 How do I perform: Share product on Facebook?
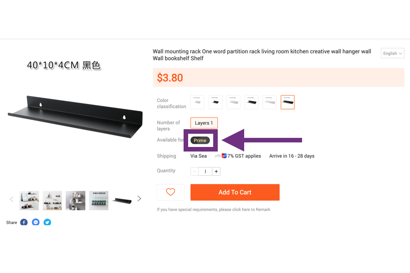coord(24,222)
